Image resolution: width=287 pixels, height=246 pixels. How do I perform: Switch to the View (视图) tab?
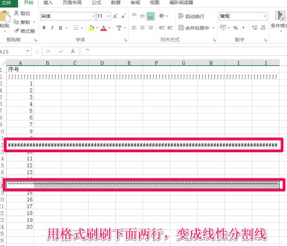[x=154, y=2]
